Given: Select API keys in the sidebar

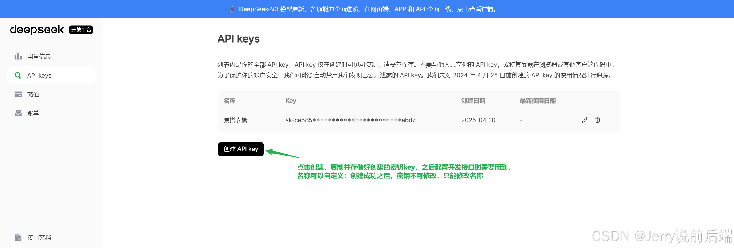Looking at the screenshot, I should point(52,76).
